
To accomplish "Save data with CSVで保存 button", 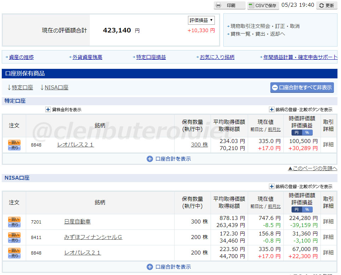I will click(x=263, y=5).
